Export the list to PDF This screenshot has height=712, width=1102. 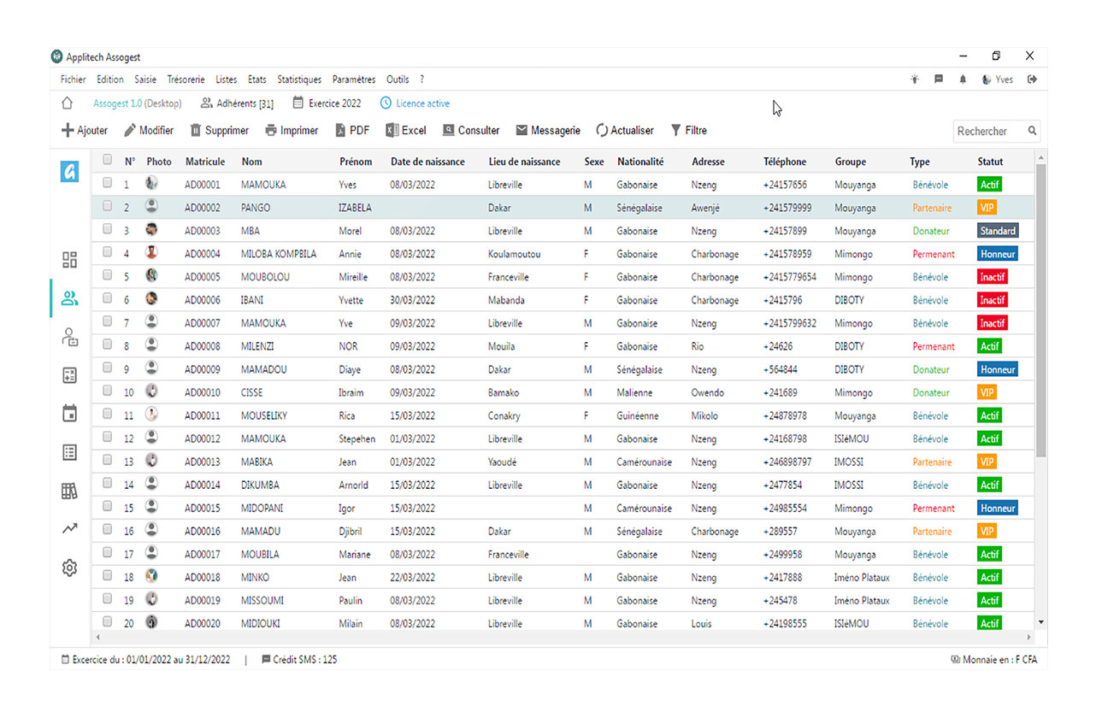352,131
